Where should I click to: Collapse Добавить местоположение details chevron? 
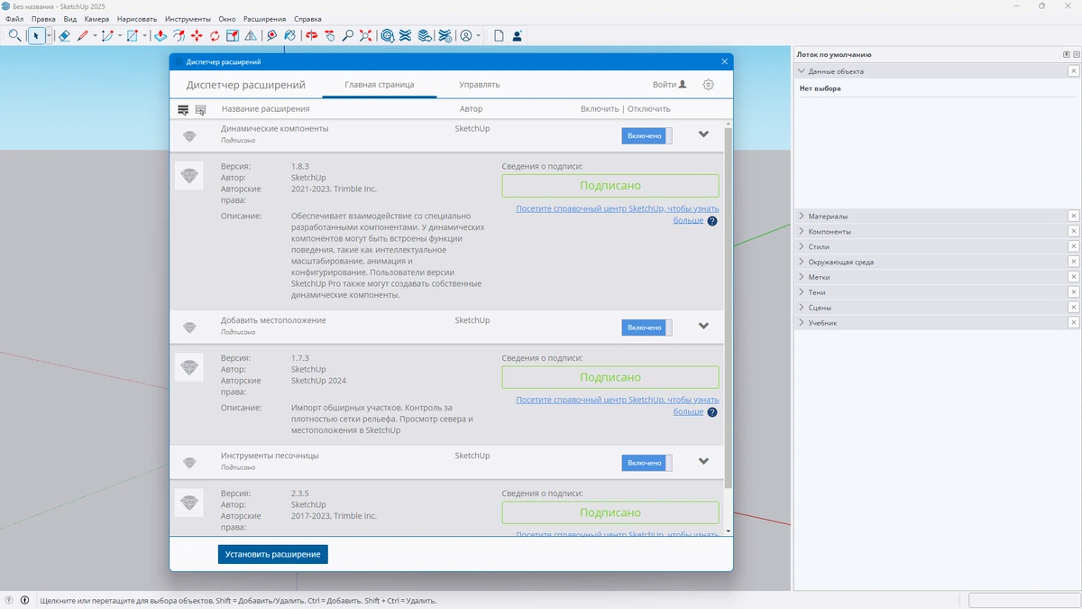[704, 326]
